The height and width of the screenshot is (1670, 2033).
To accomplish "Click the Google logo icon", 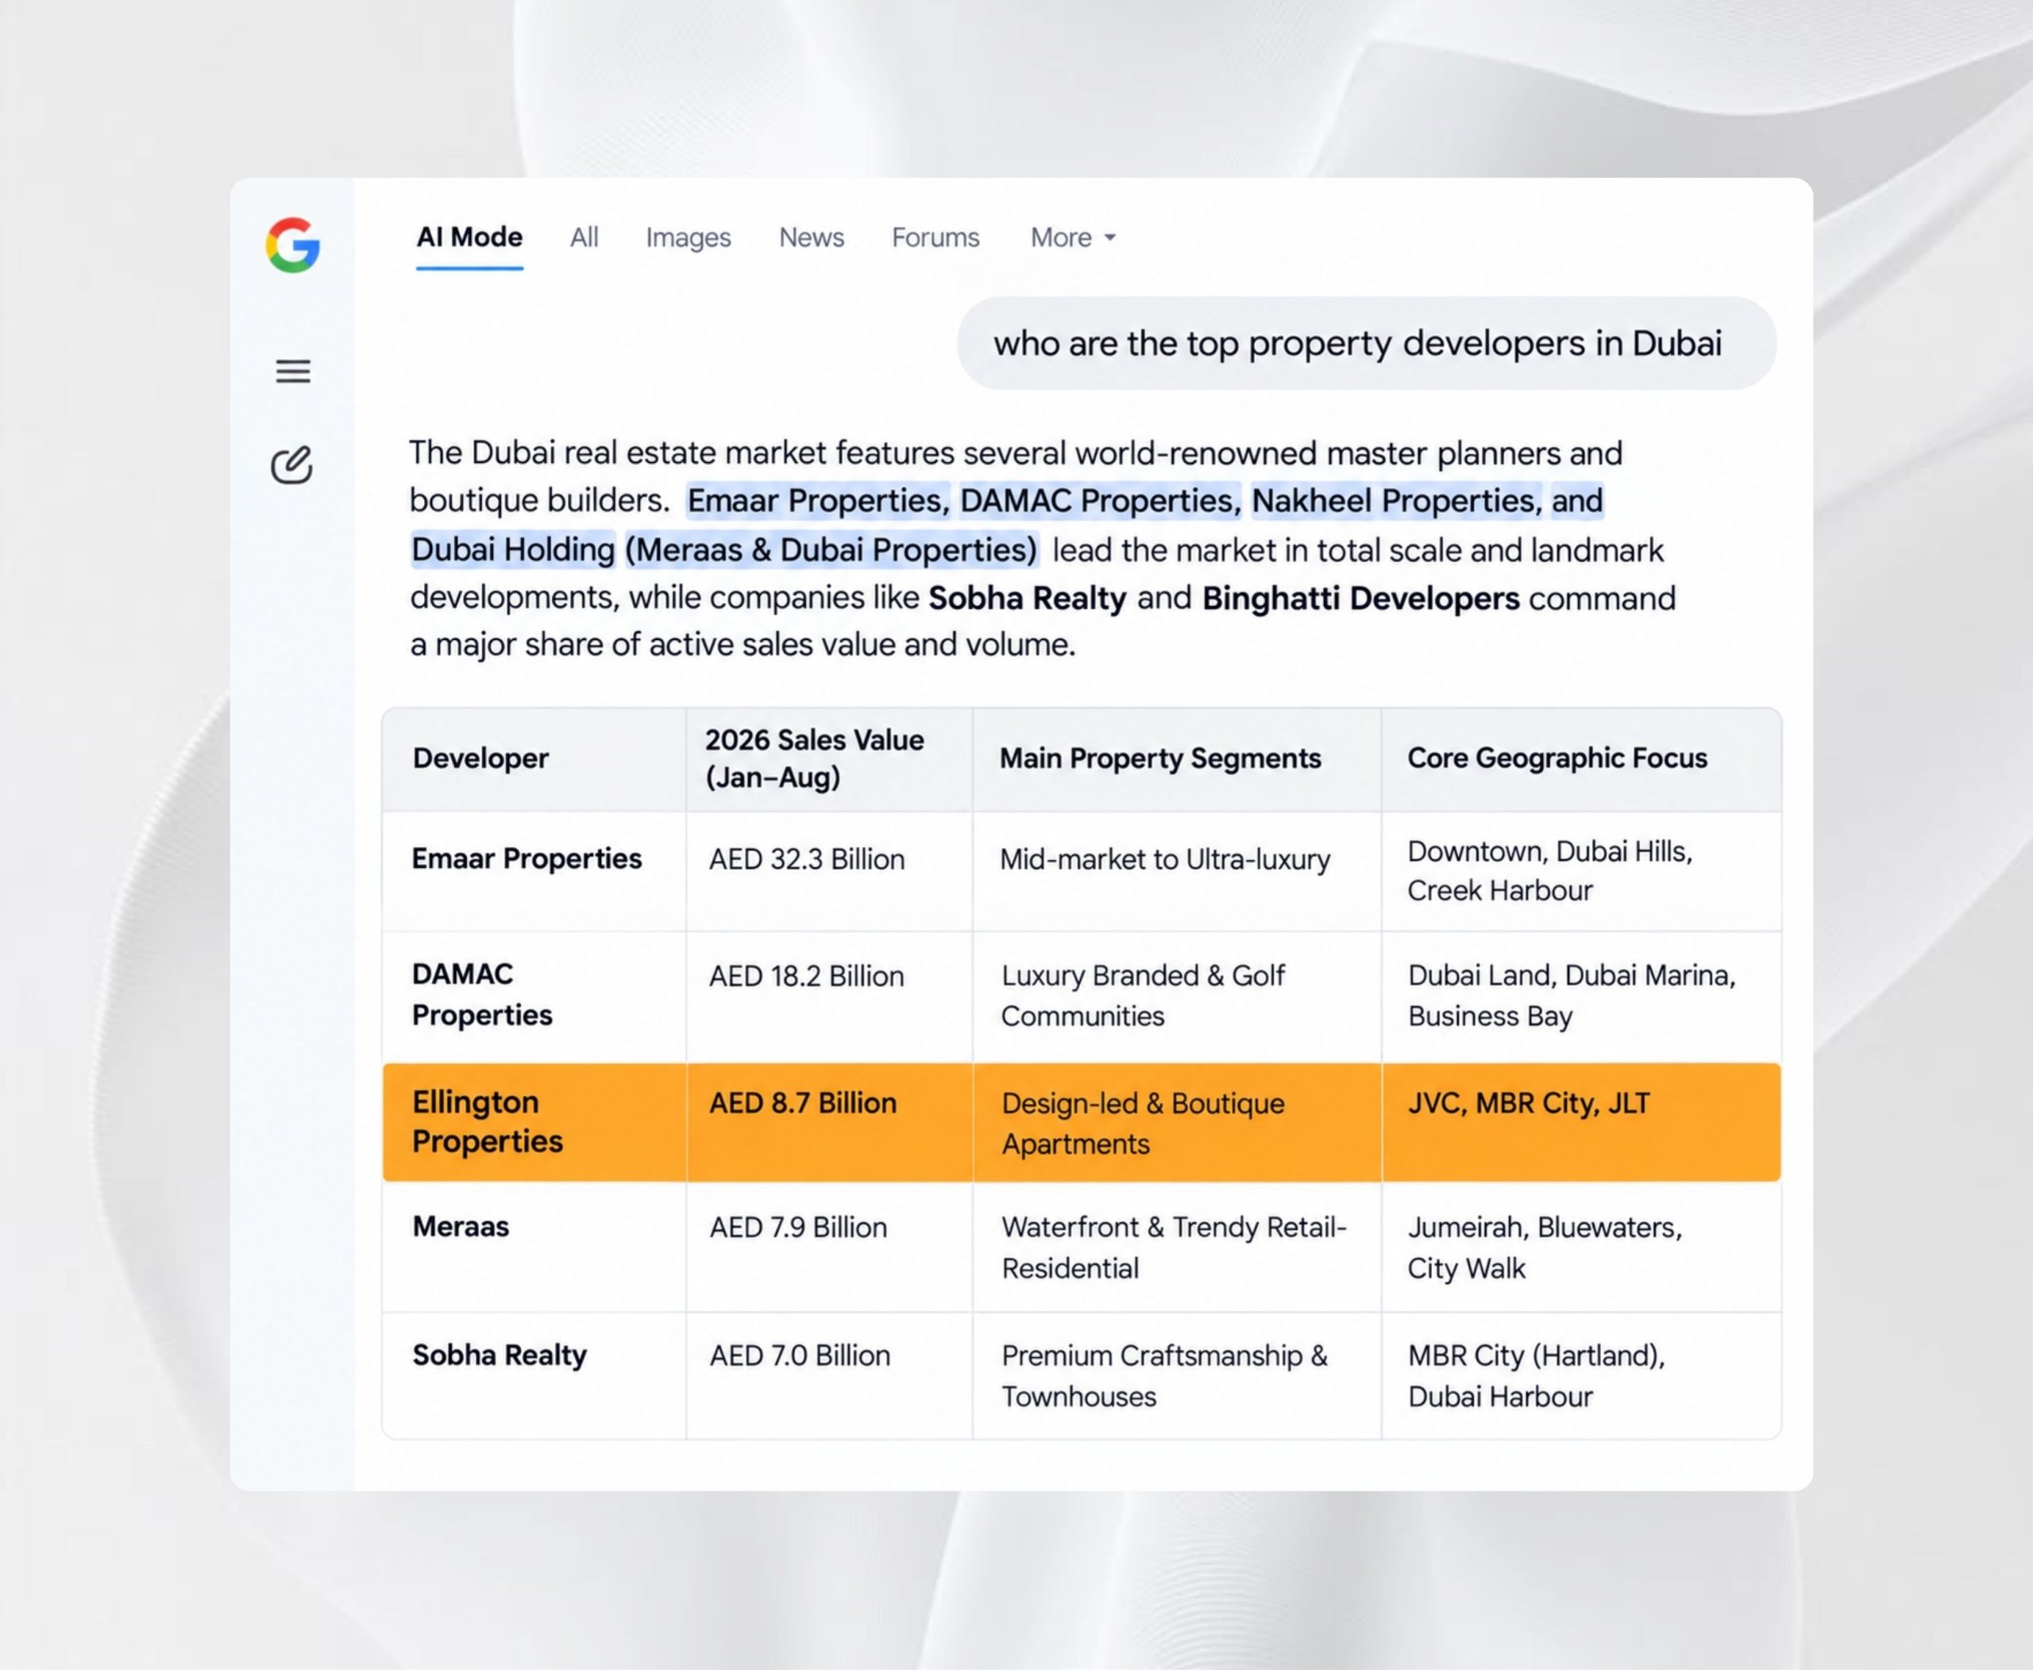I will [292, 245].
